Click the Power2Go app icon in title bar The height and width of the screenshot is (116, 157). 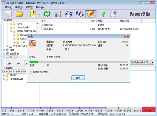coord(3,3)
